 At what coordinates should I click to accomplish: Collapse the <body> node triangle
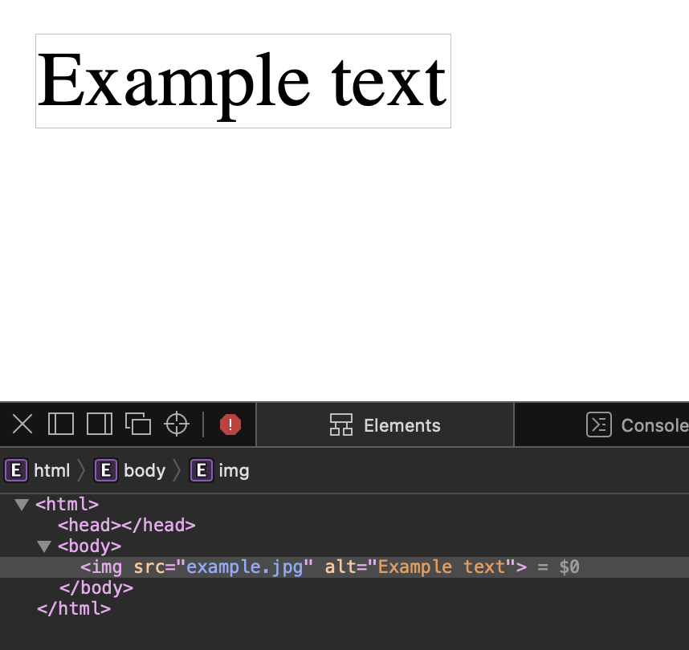(x=44, y=546)
